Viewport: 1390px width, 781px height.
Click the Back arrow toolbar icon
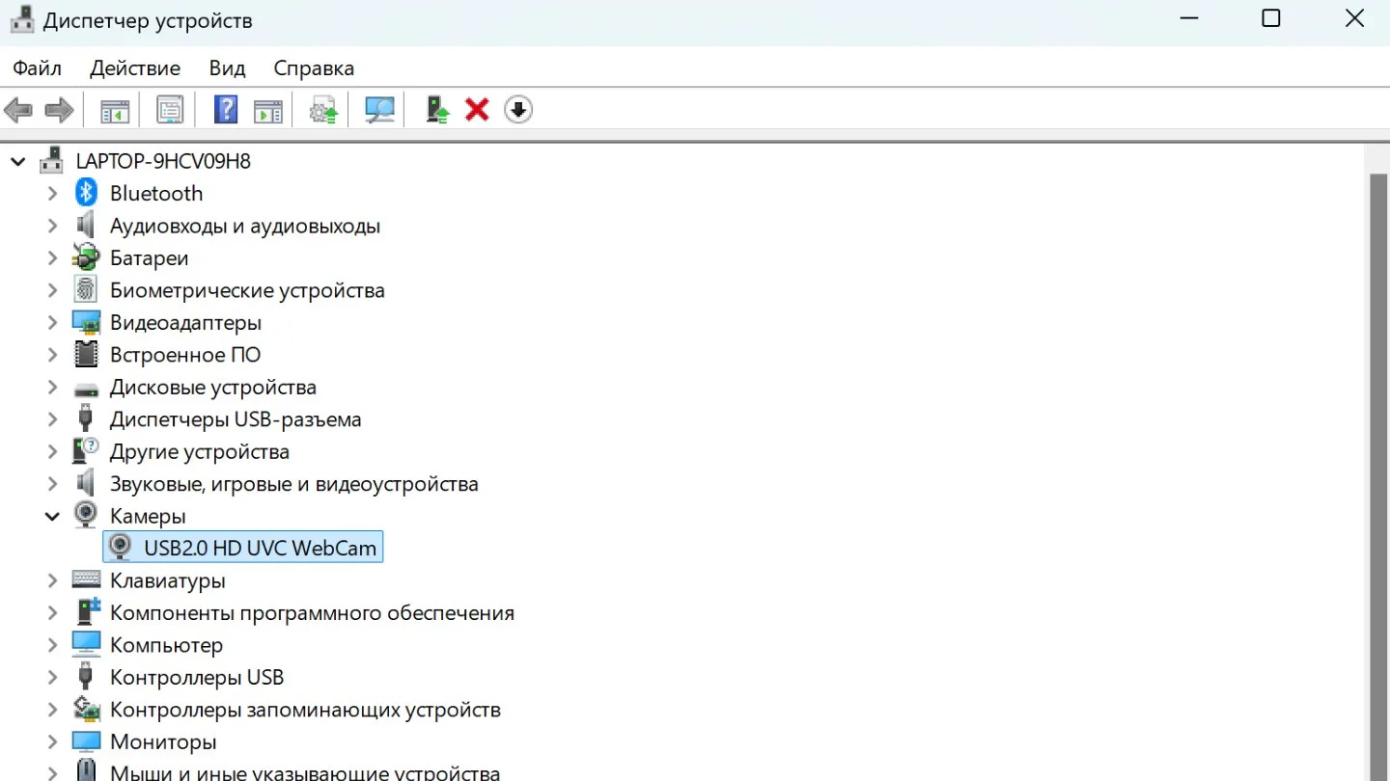(18, 110)
